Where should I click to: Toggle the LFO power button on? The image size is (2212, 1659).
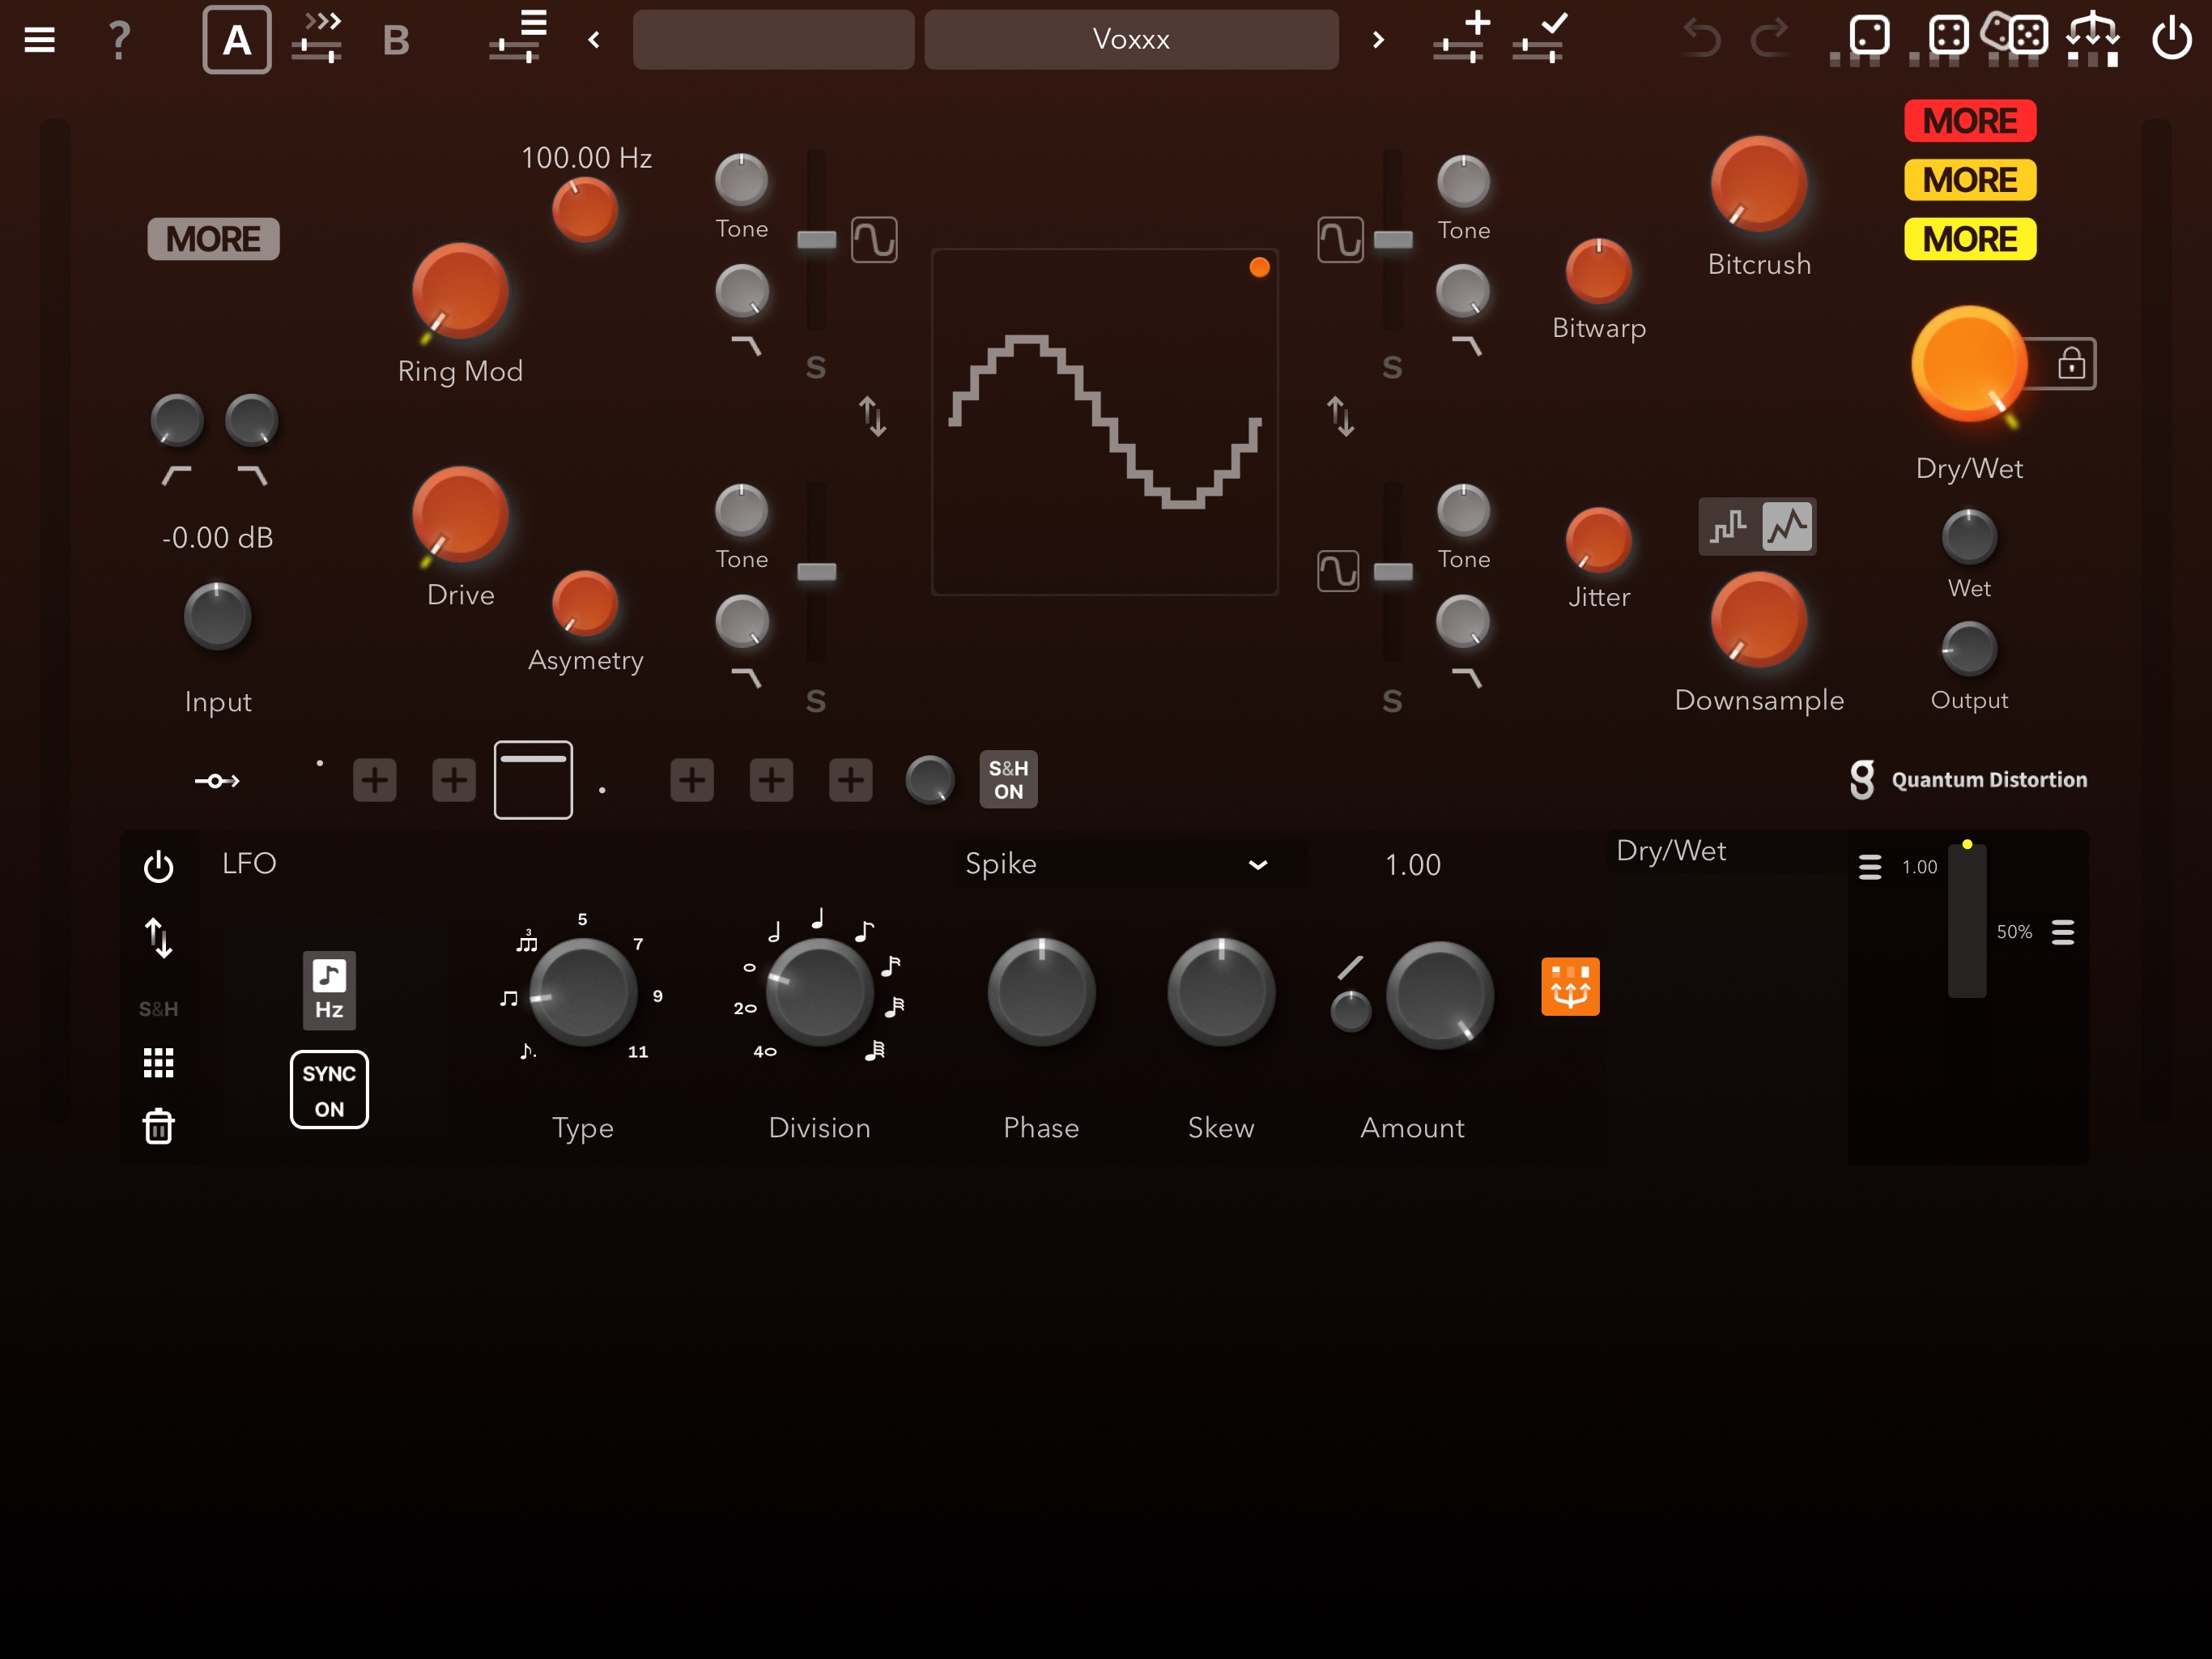[x=160, y=863]
